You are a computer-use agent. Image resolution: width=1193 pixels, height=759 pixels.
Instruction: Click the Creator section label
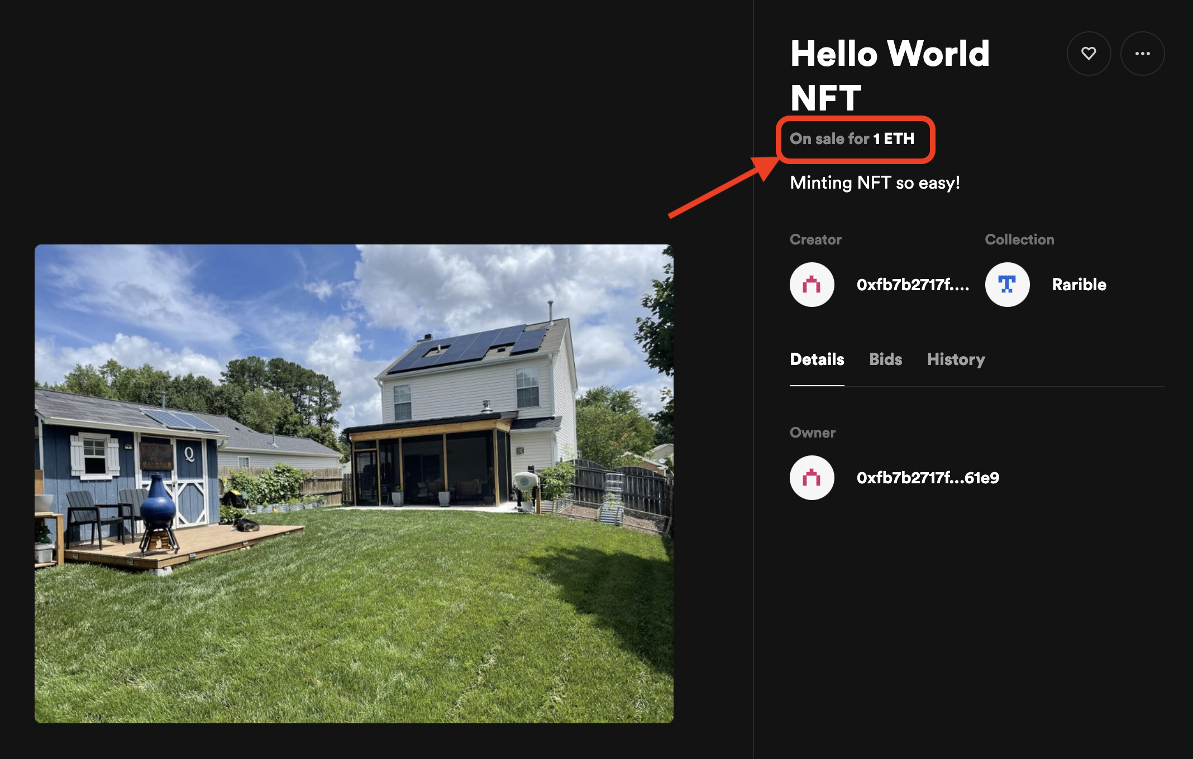[x=815, y=240]
